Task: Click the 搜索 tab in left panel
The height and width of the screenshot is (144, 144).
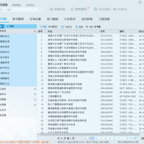Action: pyautogui.click(x=10, y=26)
